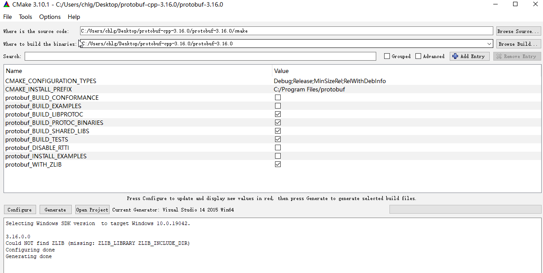This screenshot has height=273, width=543.
Task: Click the Browse Source button
Action: tap(518, 31)
